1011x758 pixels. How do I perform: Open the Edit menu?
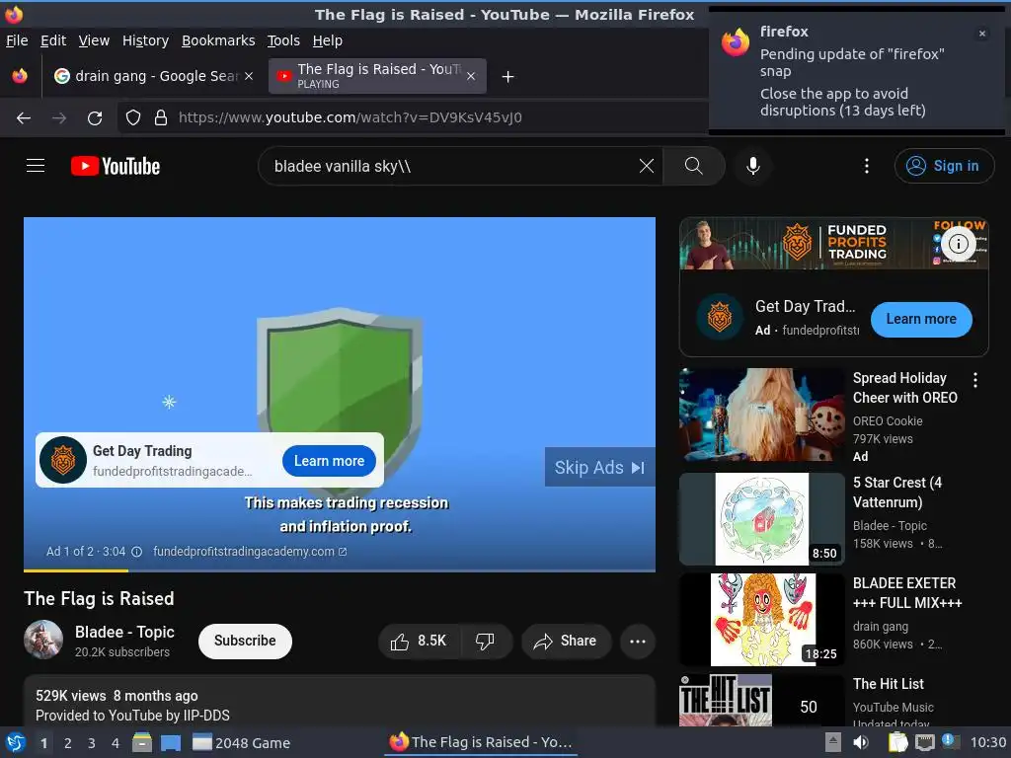[x=53, y=40]
